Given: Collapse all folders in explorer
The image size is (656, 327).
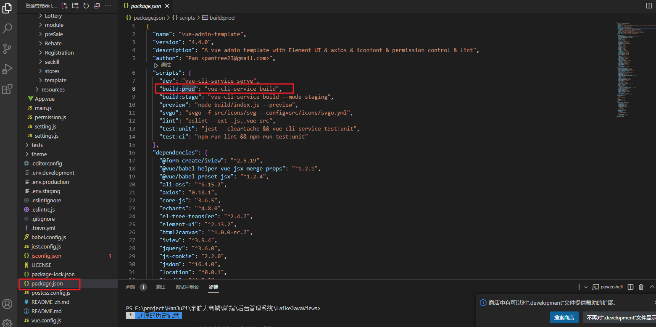Looking at the screenshot, I should pyautogui.click(x=97, y=6).
